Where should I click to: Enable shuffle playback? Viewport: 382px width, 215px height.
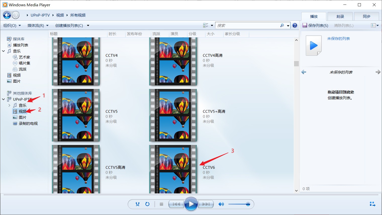point(137,204)
